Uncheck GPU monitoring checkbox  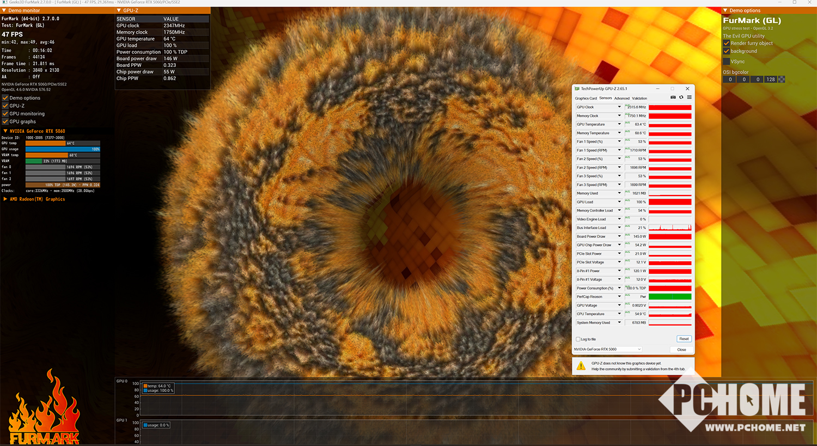pyautogui.click(x=5, y=114)
